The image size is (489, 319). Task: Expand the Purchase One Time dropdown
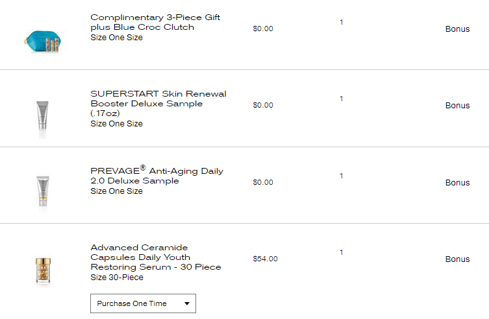[143, 303]
